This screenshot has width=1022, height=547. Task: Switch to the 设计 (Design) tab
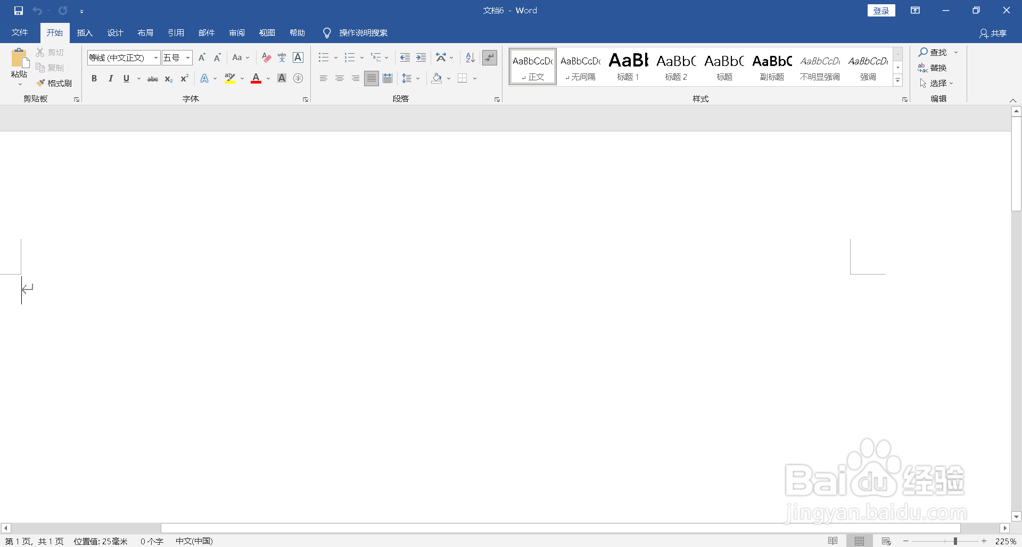115,33
